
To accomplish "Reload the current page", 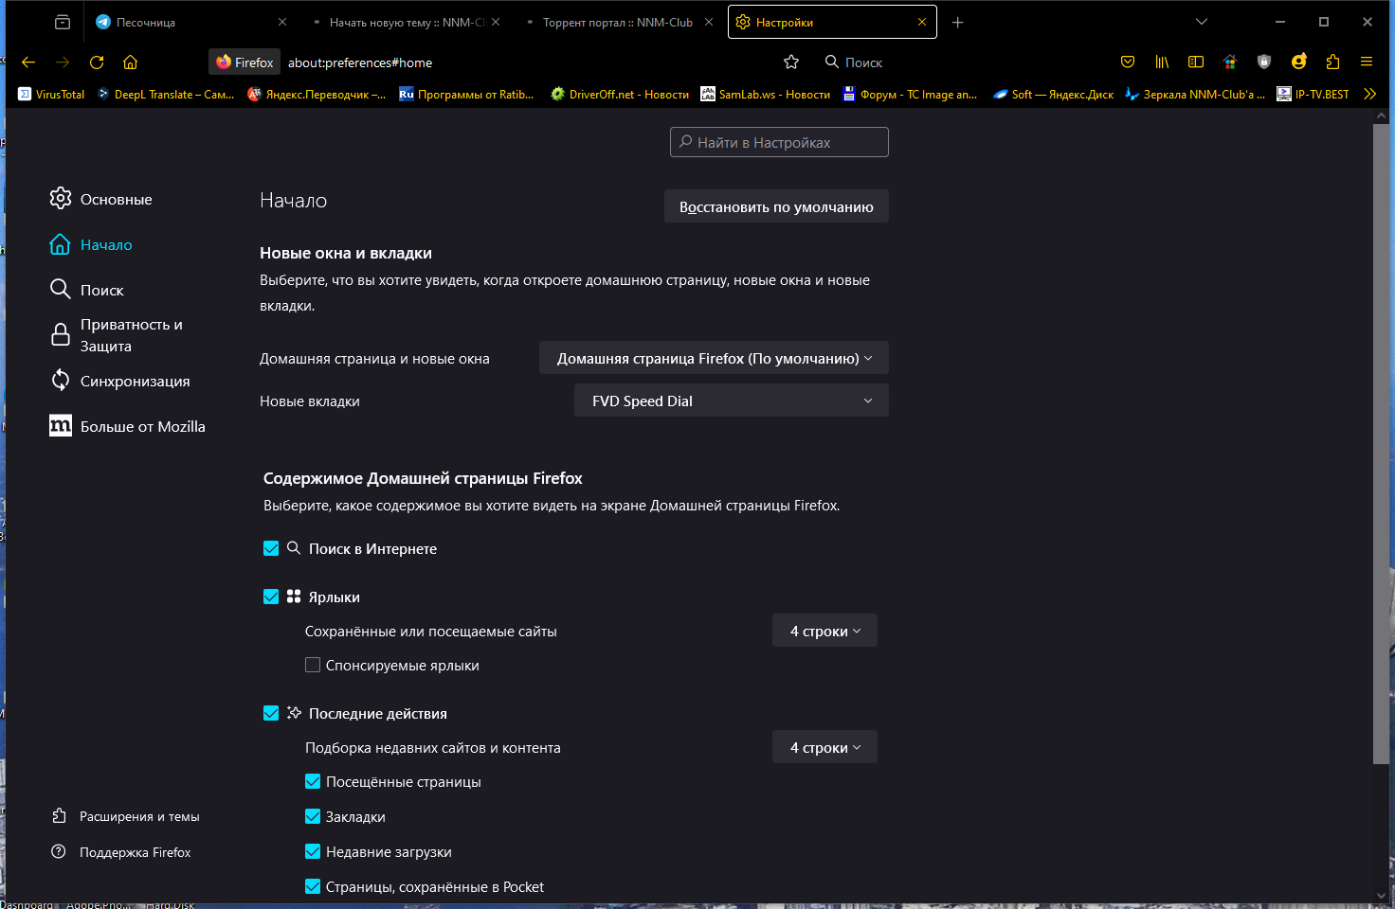I will [97, 62].
